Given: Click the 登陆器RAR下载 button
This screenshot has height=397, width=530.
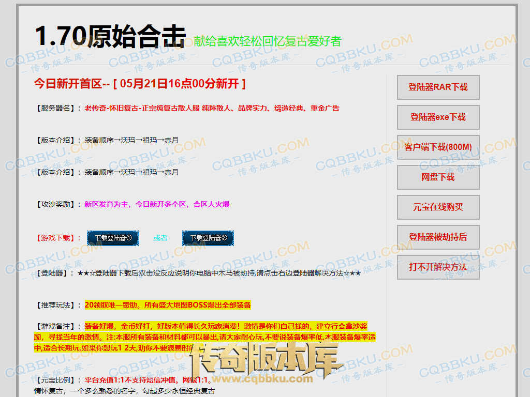Looking at the screenshot, I should (x=438, y=87).
